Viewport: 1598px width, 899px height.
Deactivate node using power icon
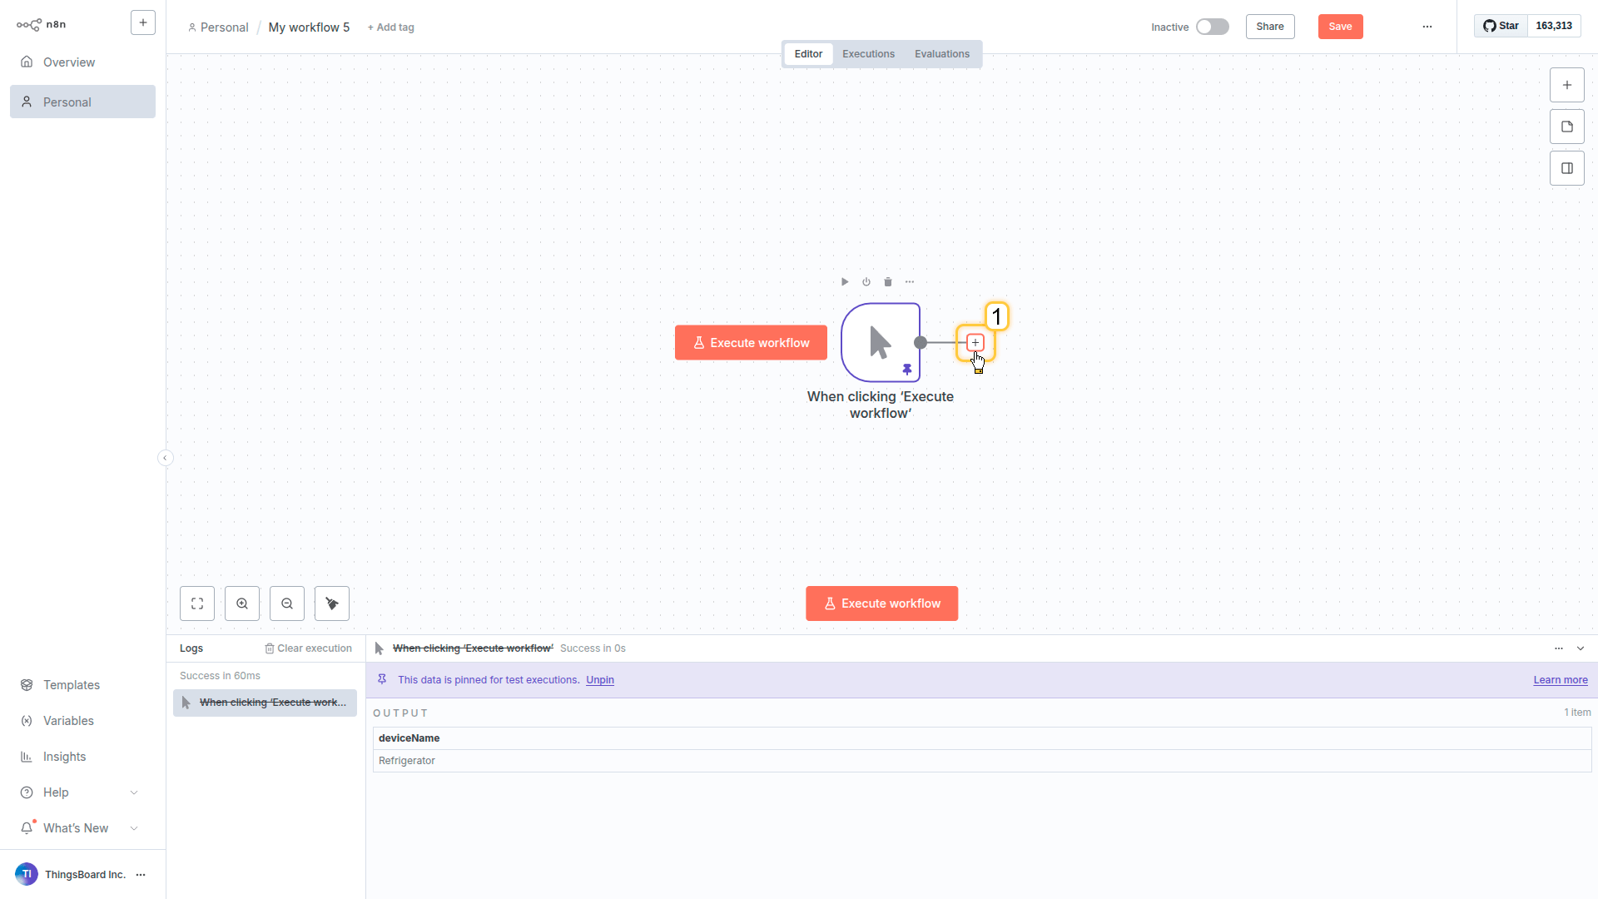point(866,282)
